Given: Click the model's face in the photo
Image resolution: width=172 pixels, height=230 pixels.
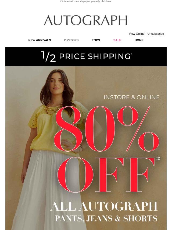Looking at the screenshot, I should click(x=56, y=83).
